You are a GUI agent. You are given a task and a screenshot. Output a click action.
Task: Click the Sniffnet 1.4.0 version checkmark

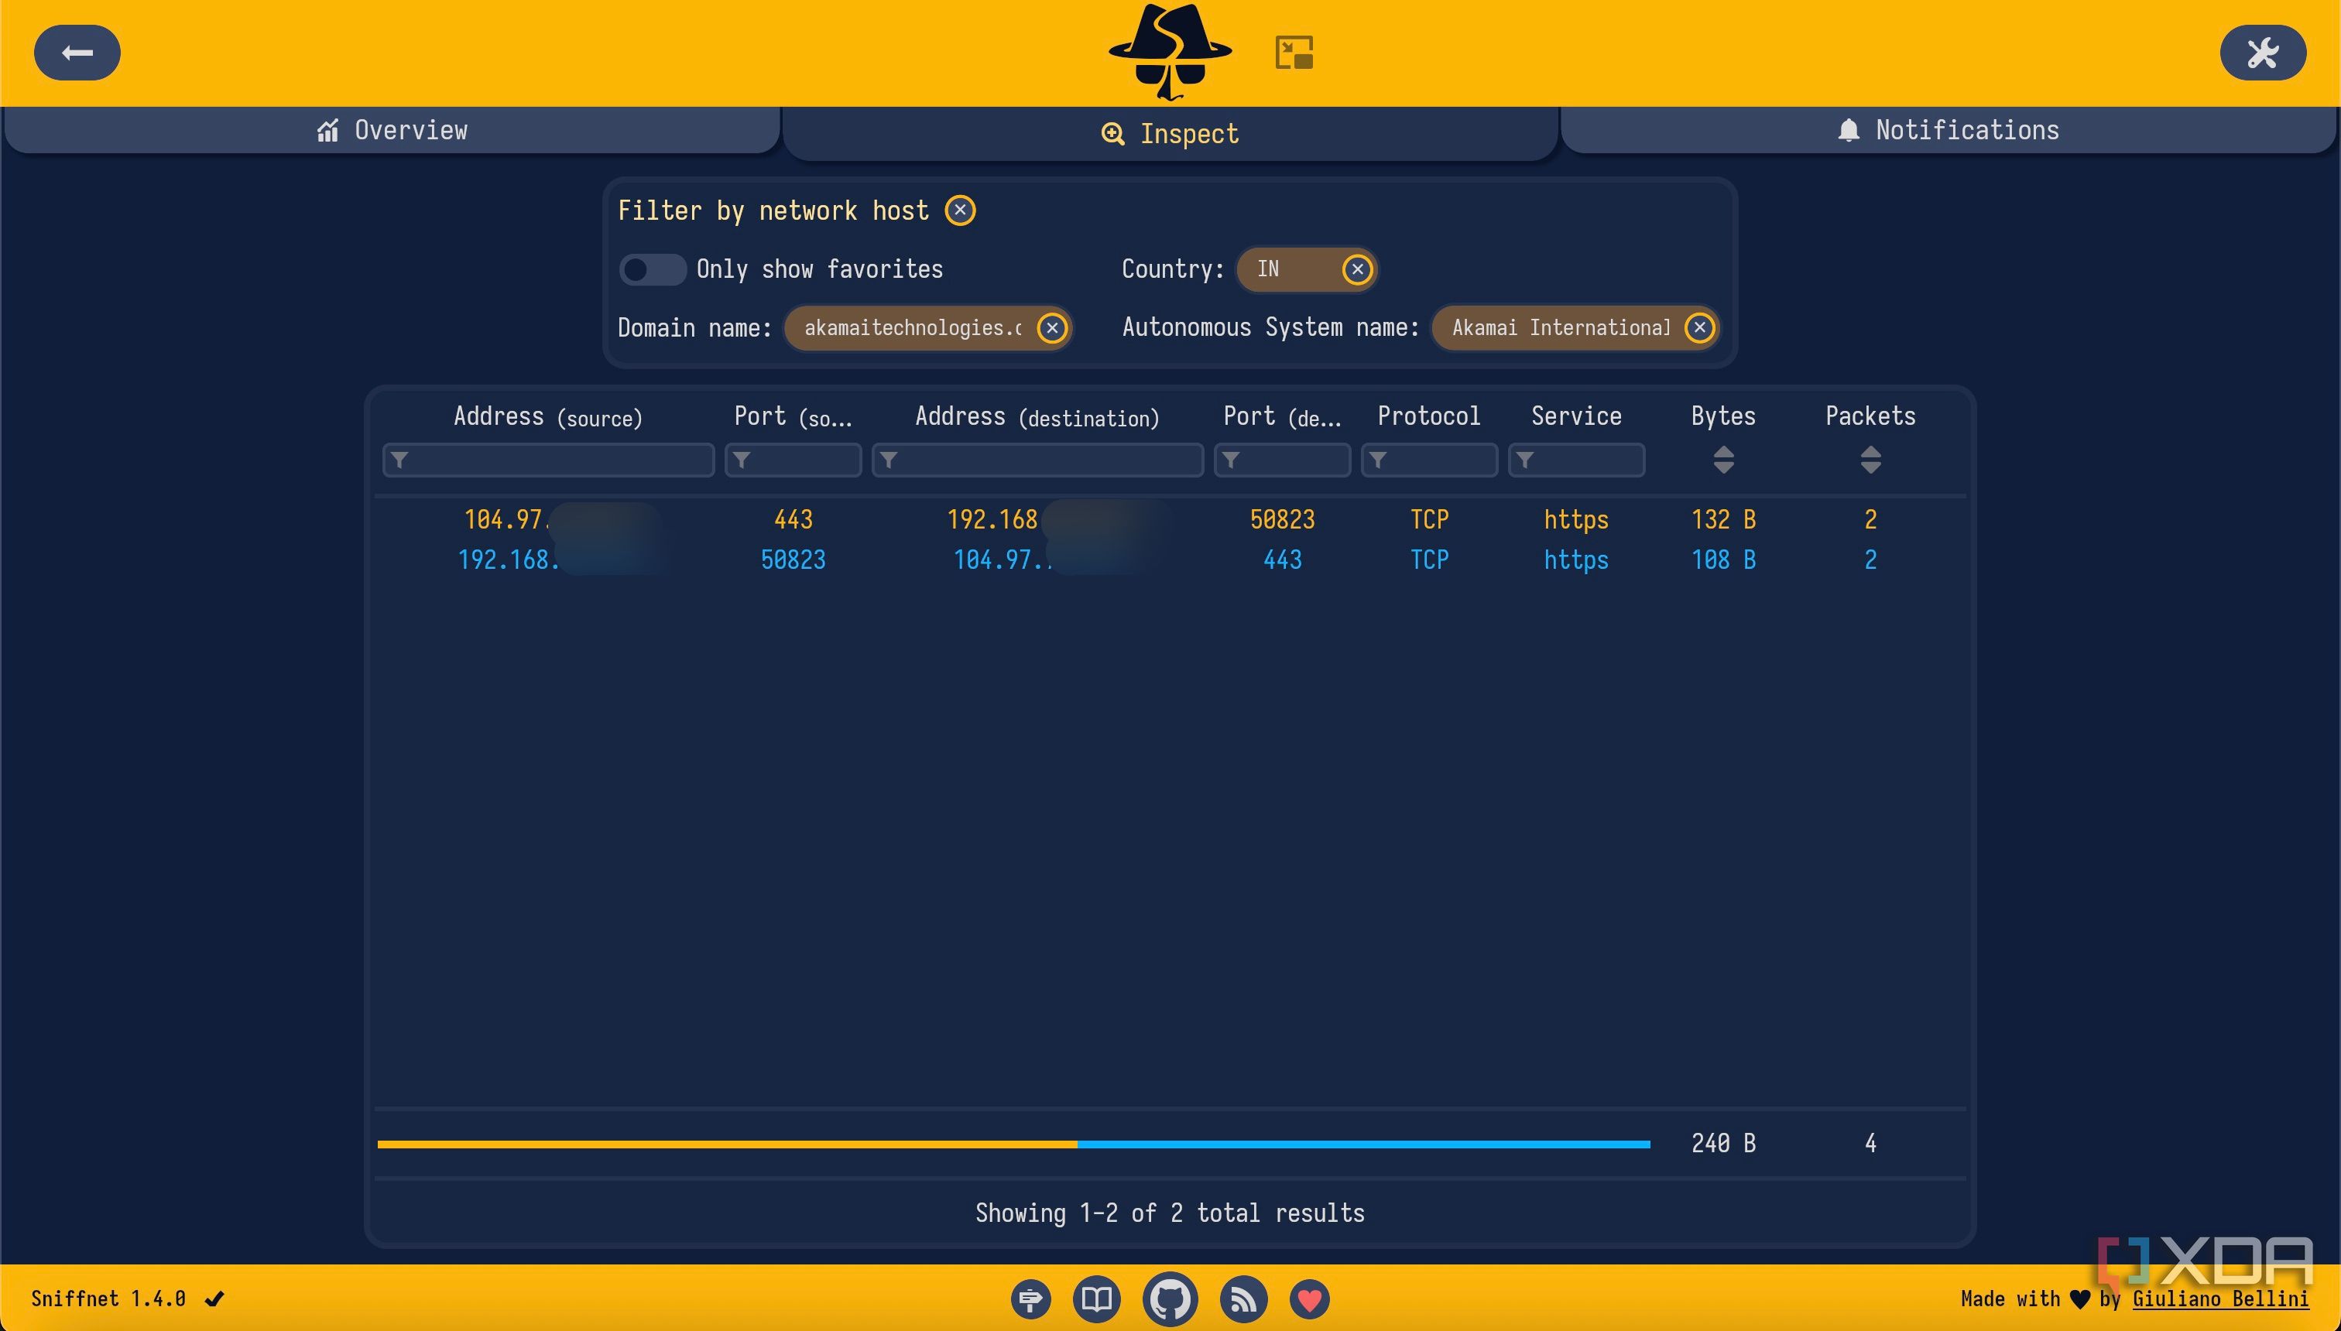[x=214, y=1299]
